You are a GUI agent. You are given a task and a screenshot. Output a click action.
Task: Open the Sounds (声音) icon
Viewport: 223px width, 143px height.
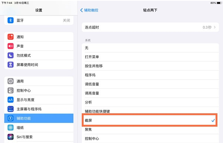pyautogui.click(x=10, y=46)
